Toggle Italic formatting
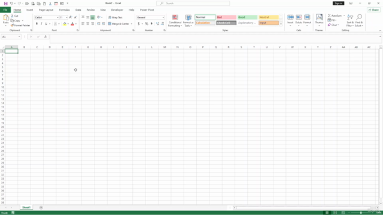Image resolution: width=383 pixels, height=215 pixels. click(x=41, y=24)
